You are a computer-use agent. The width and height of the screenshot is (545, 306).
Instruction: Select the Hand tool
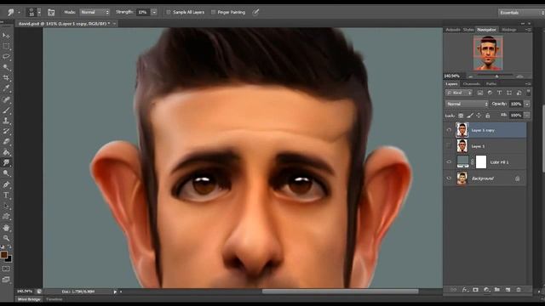pyautogui.click(x=6, y=228)
